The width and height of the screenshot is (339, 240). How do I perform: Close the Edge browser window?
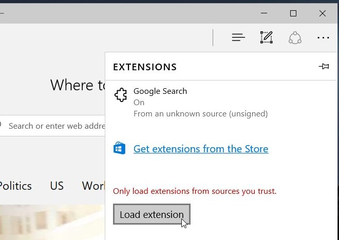[x=323, y=13]
